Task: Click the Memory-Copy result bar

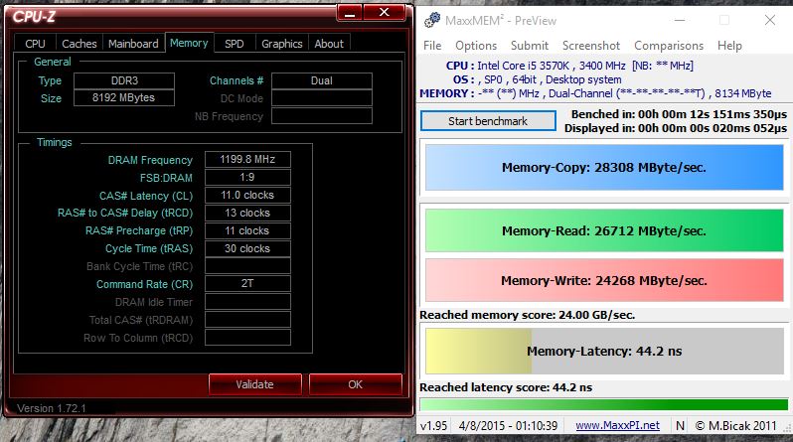Action: click(x=604, y=168)
